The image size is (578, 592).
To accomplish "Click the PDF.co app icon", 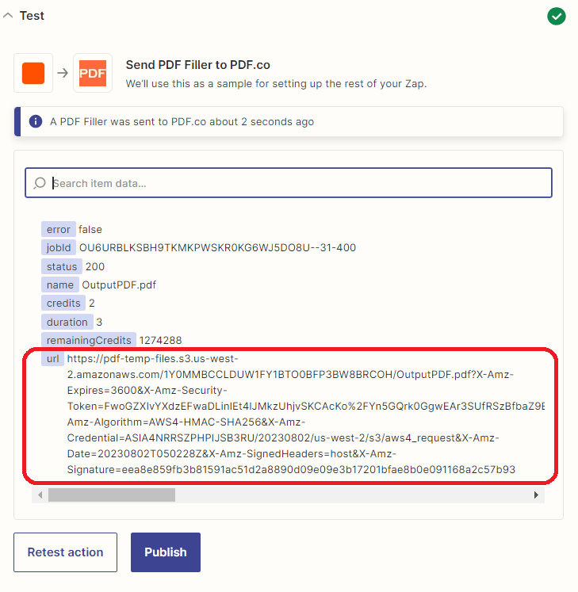I will coord(93,73).
